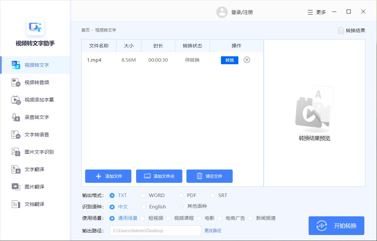Image resolution: width=377 pixels, height=241 pixels.
Task: Click the 更多 menu text
Action: 321,12
